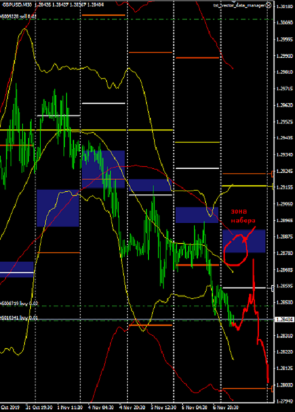Screen dimensions: 295x412
Task: Click the 4 Nov 20:30 time label
Action: pyautogui.click(x=132, y=407)
